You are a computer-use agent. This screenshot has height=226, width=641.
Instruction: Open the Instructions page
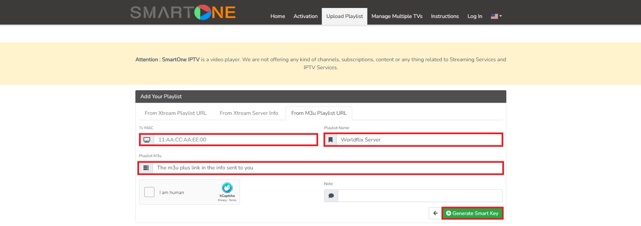pyautogui.click(x=445, y=16)
